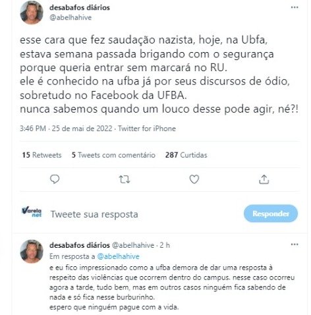The image size is (311, 315).
Task: Click the Twitter for iPhone source link
Action: point(147,129)
